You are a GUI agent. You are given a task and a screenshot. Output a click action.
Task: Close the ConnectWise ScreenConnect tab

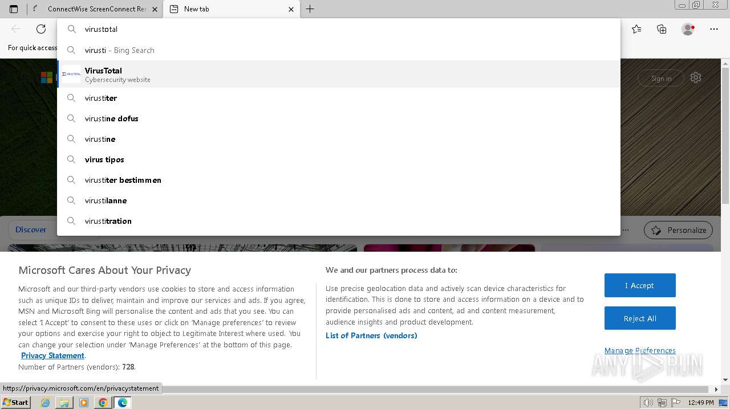pos(155,9)
